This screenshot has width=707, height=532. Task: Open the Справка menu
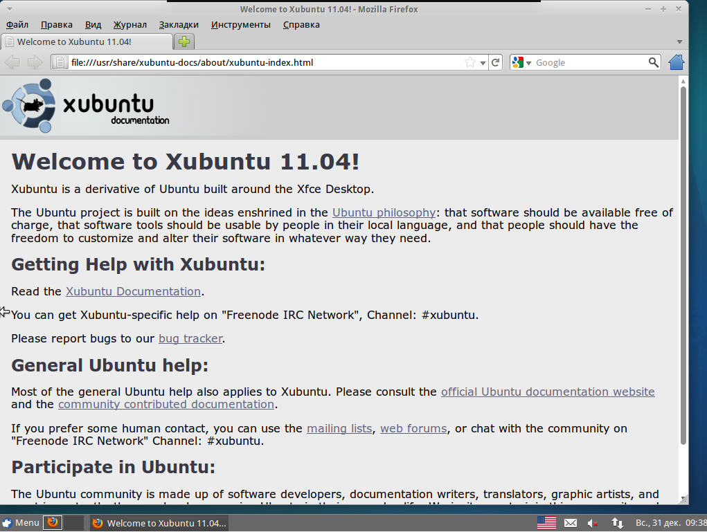pyautogui.click(x=301, y=25)
